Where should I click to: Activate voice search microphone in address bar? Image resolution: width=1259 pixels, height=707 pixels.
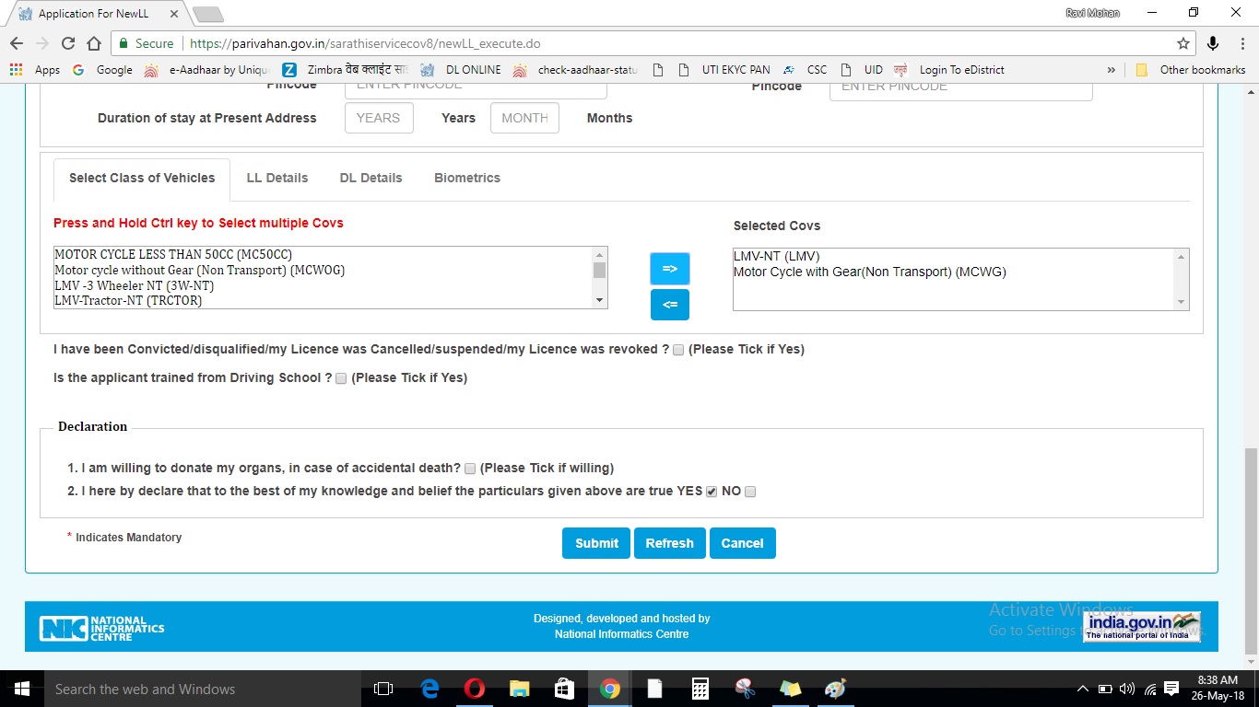[1213, 43]
